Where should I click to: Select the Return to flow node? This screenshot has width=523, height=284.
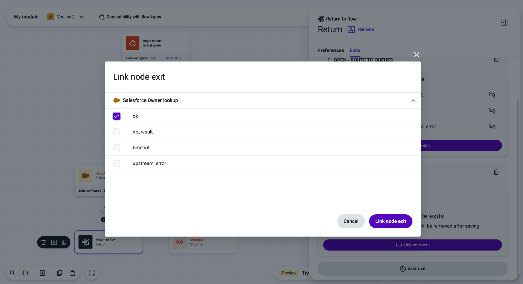tap(109, 242)
